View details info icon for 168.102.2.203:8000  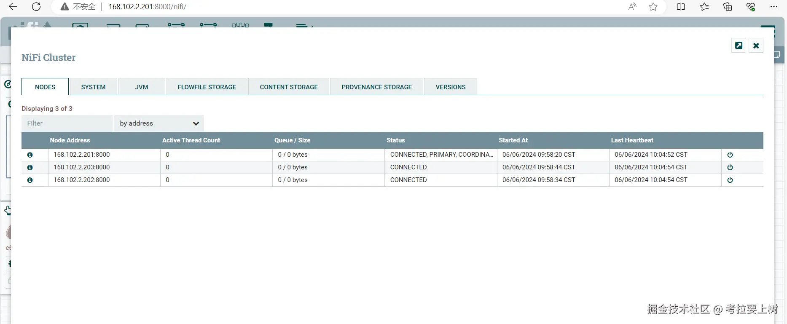pyautogui.click(x=30, y=168)
